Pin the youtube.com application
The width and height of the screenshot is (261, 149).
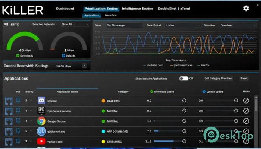pos(18,141)
